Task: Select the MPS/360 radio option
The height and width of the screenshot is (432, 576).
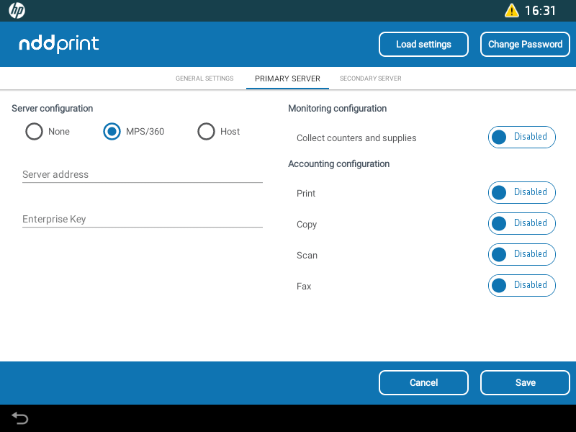Action: coord(112,132)
